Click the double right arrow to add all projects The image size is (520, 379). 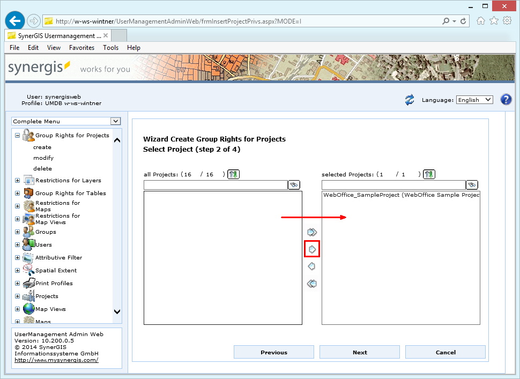point(311,232)
